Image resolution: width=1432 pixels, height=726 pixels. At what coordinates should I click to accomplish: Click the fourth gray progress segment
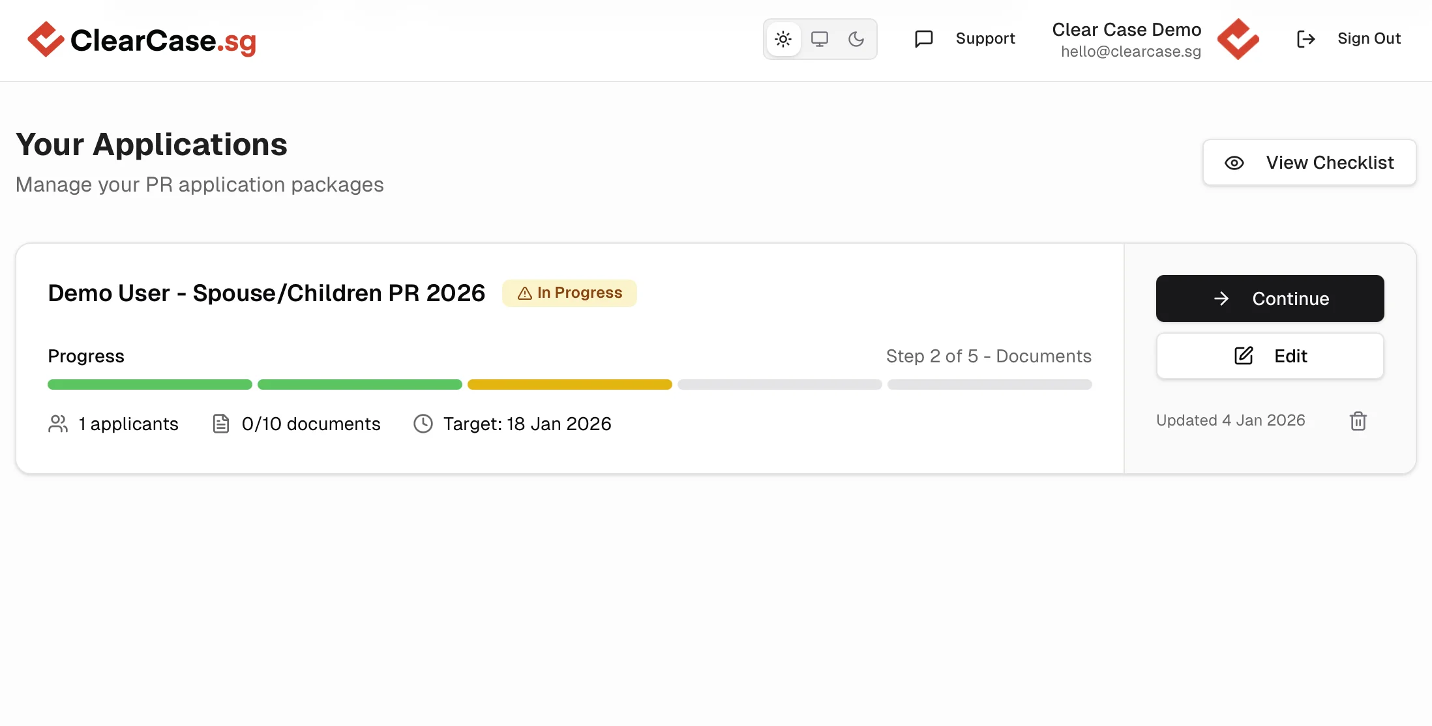tap(779, 385)
